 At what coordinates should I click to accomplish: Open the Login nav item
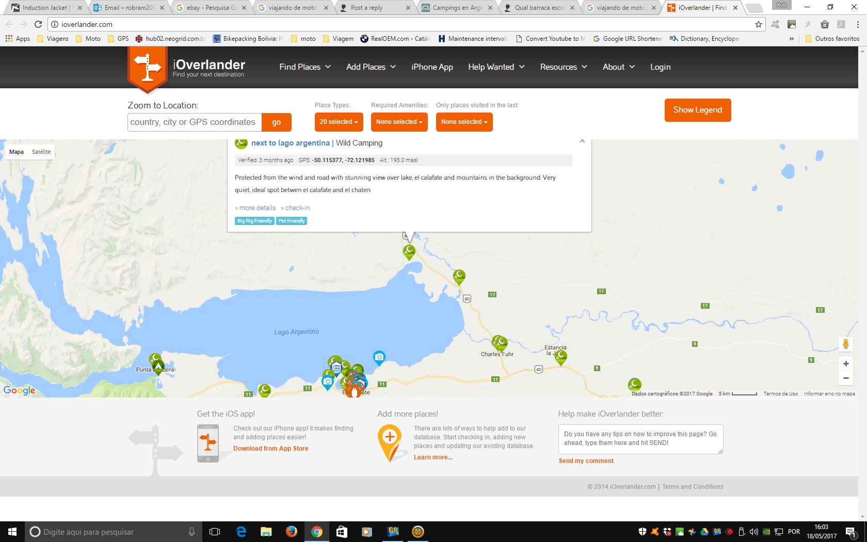660,67
